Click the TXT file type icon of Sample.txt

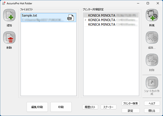[x=71, y=18]
